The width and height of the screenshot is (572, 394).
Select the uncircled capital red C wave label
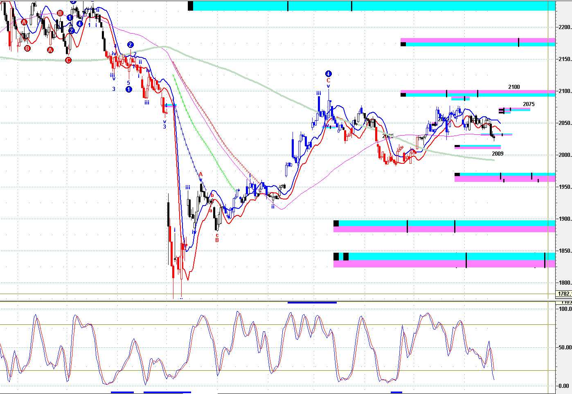click(x=328, y=81)
